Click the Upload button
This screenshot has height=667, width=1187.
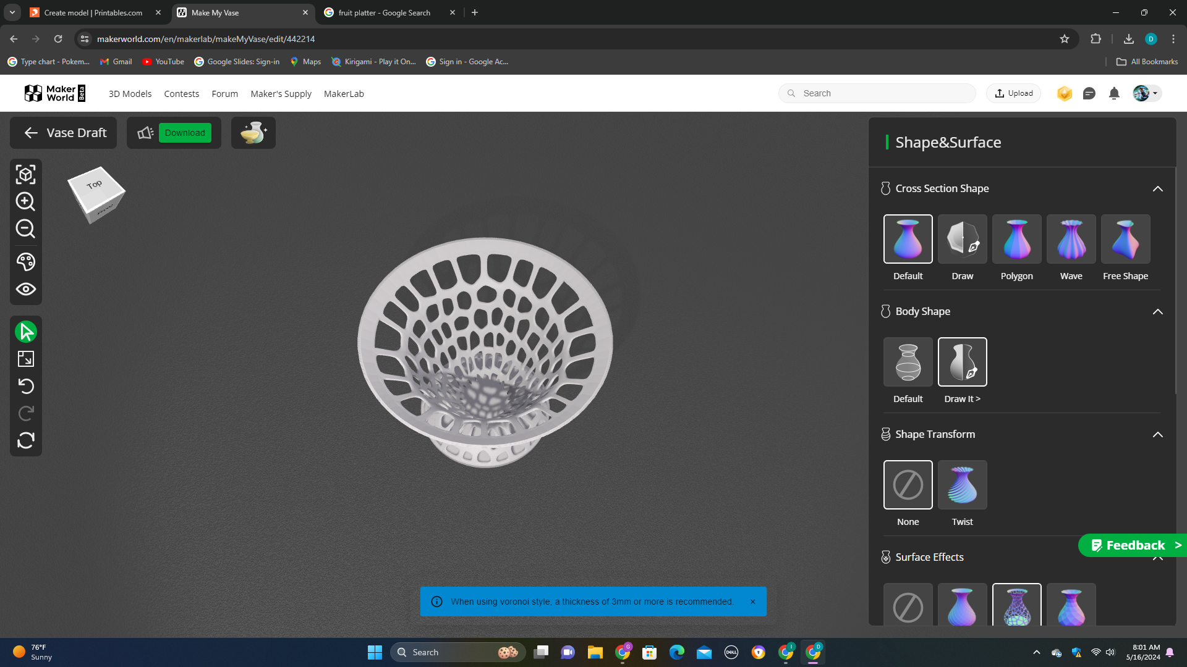pos(1013,93)
